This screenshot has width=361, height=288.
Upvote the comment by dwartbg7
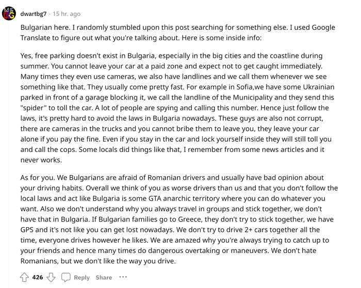click(x=24, y=277)
